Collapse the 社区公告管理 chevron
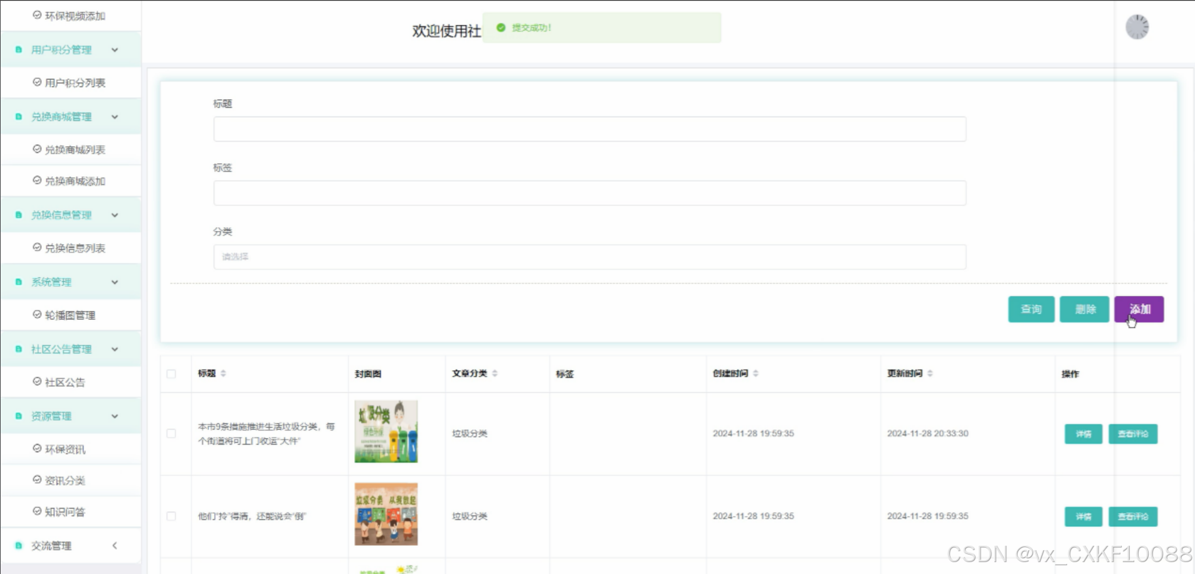 point(115,349)
